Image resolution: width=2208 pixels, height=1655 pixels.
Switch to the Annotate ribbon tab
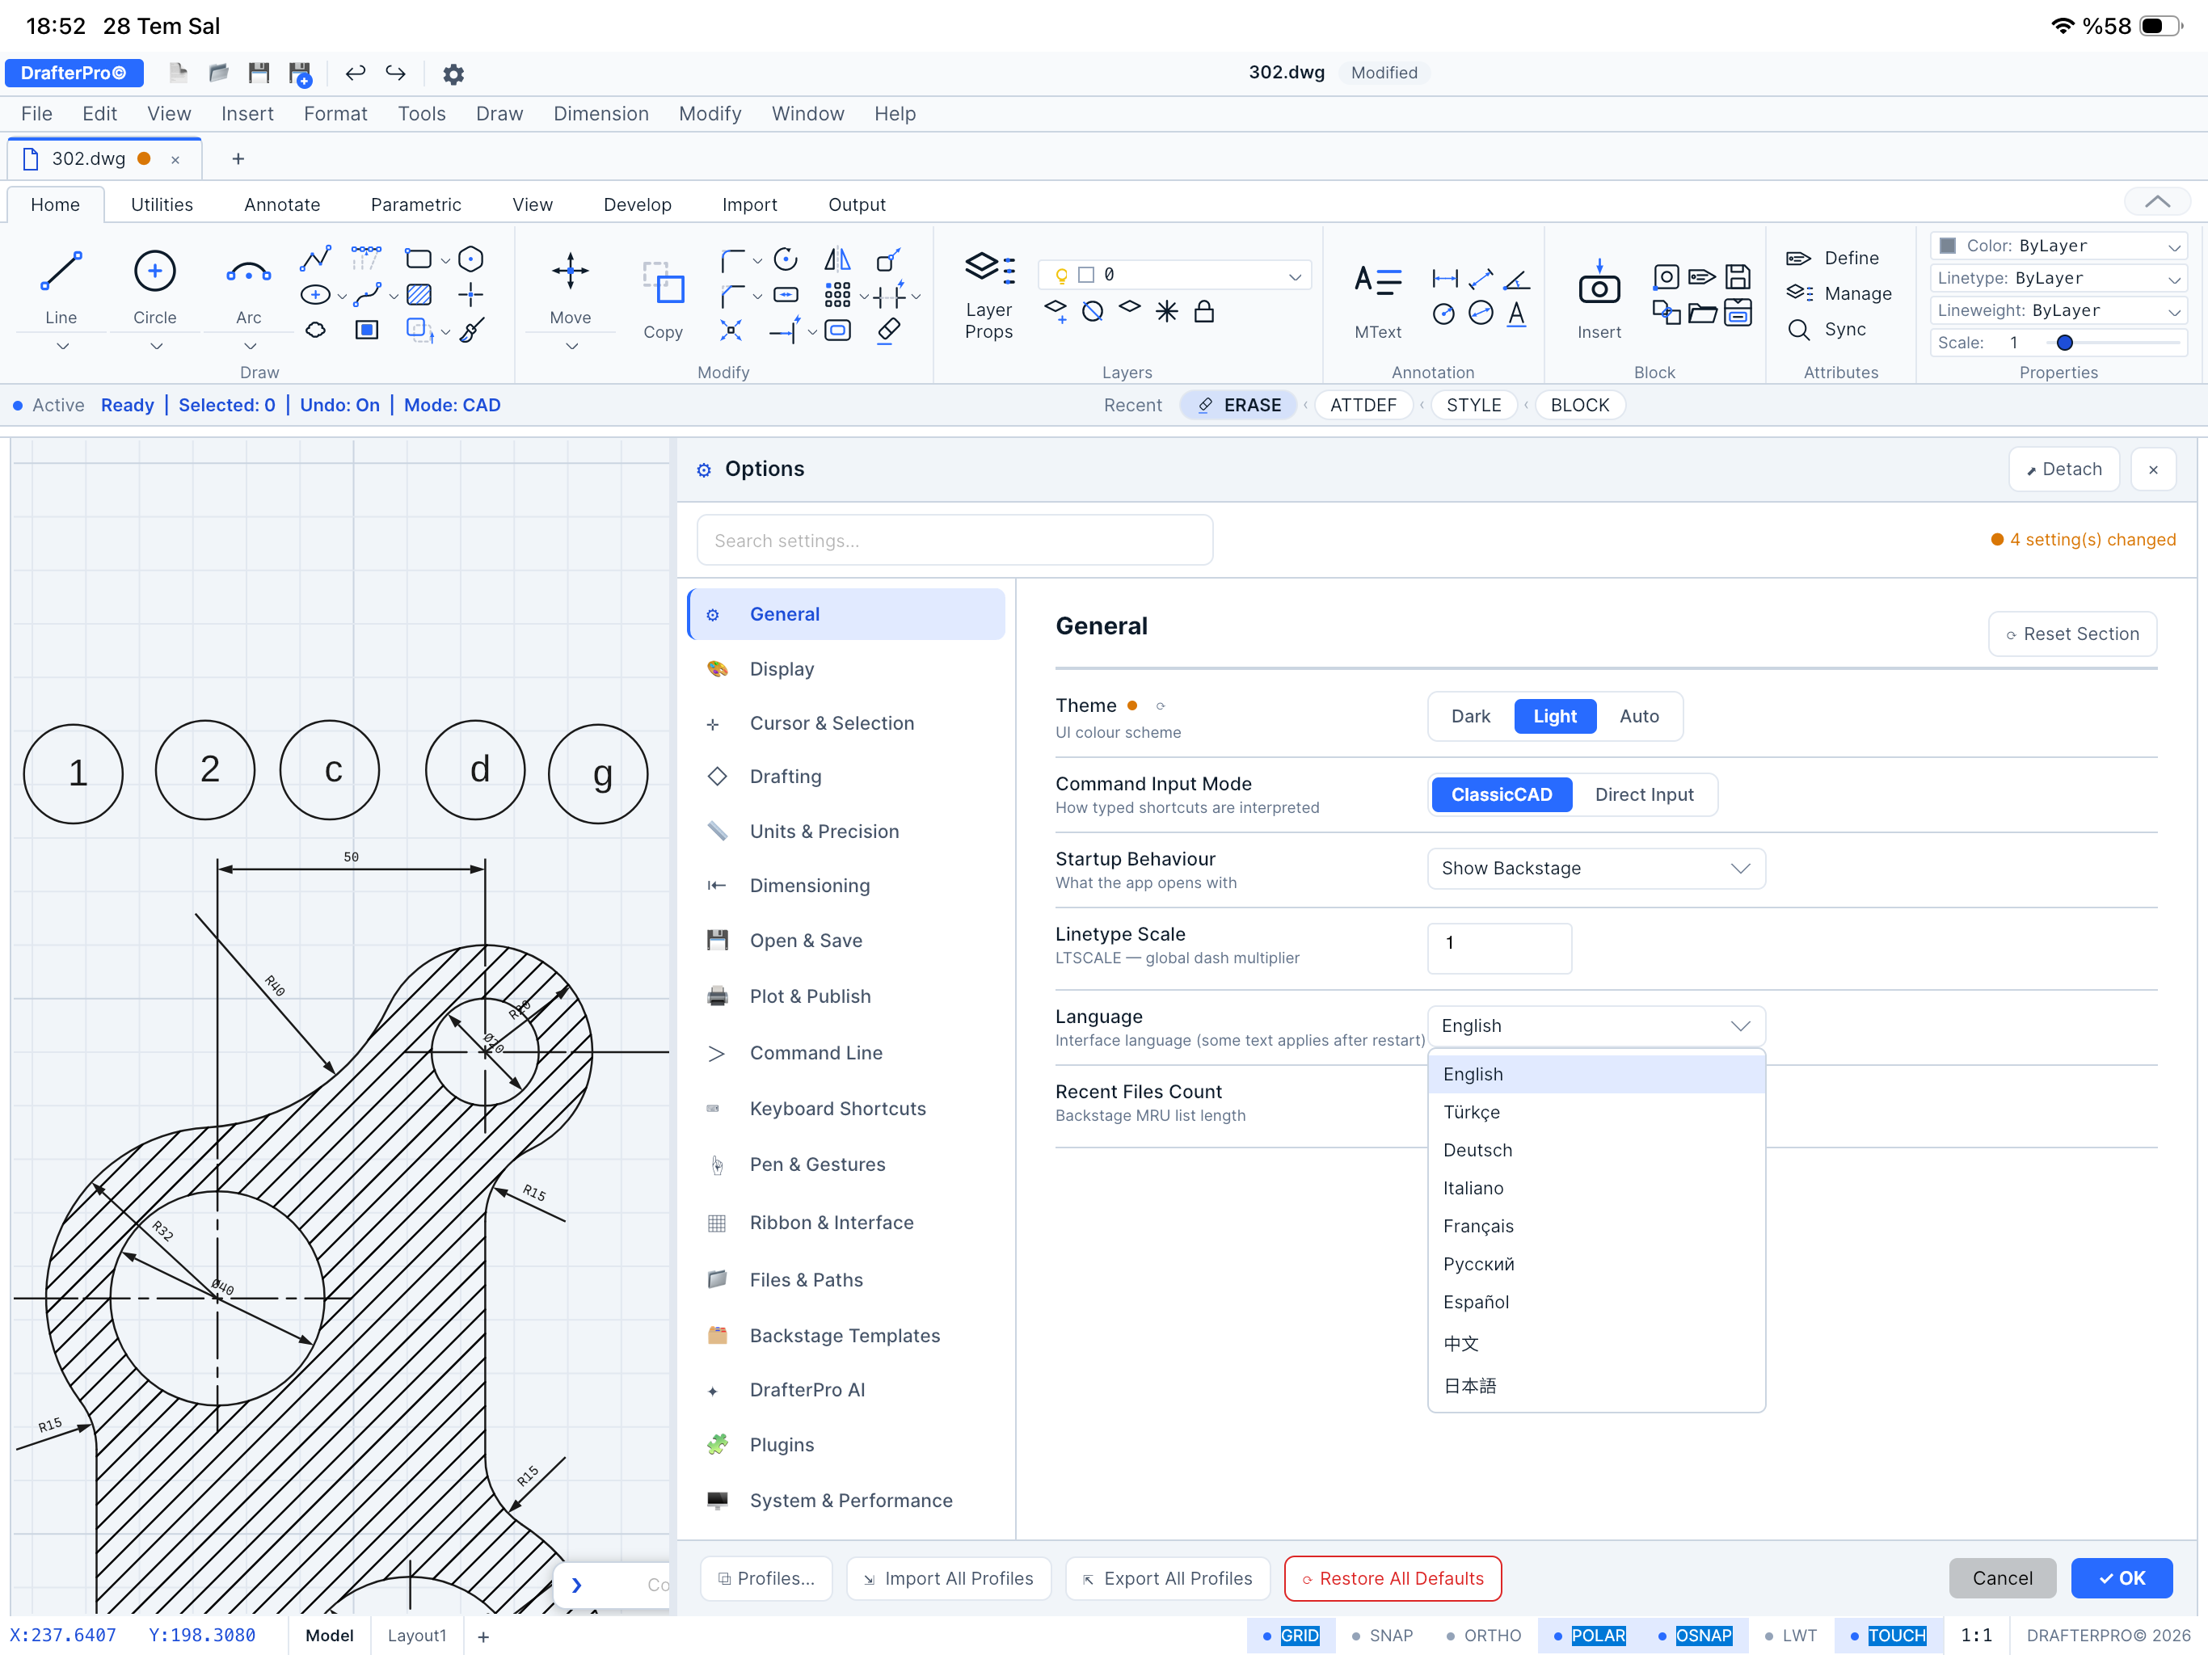tap(283, 204)
